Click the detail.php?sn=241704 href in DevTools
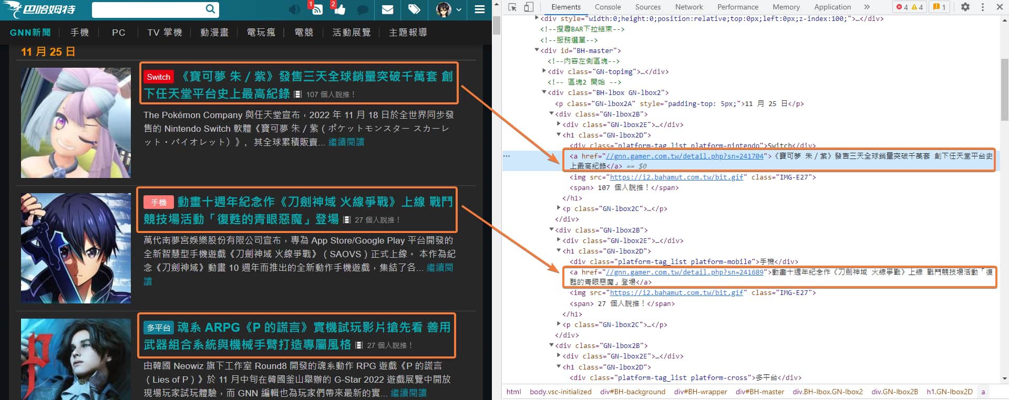 [685, 156]
